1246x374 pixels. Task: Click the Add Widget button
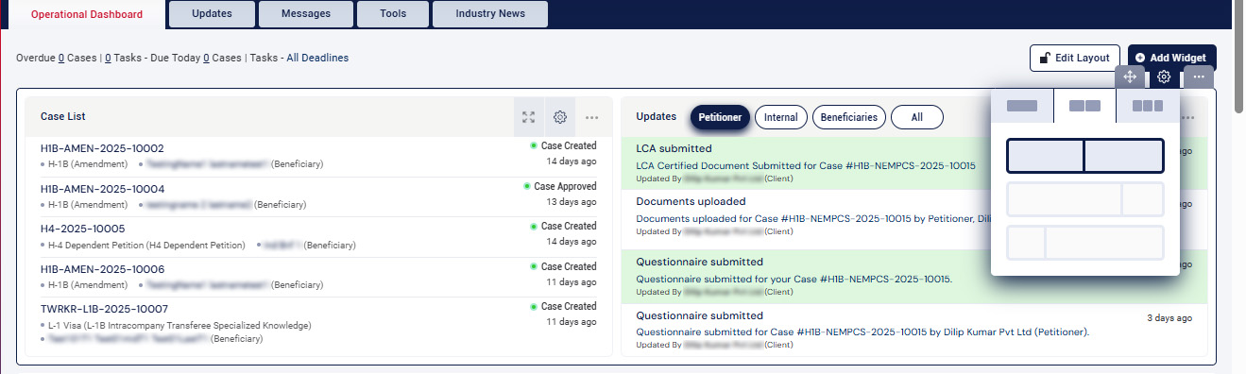click(1171, 58)
